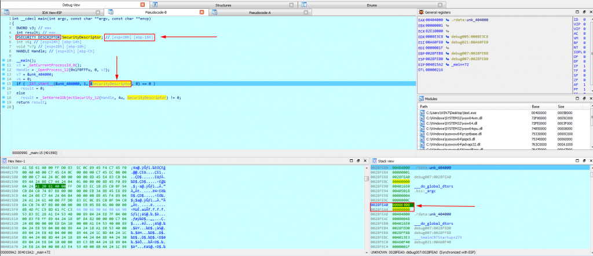Click _OpenProcess_12 call in the pseudocode
593x256 pixels.
pyautogui.click(x=51, y=70)
